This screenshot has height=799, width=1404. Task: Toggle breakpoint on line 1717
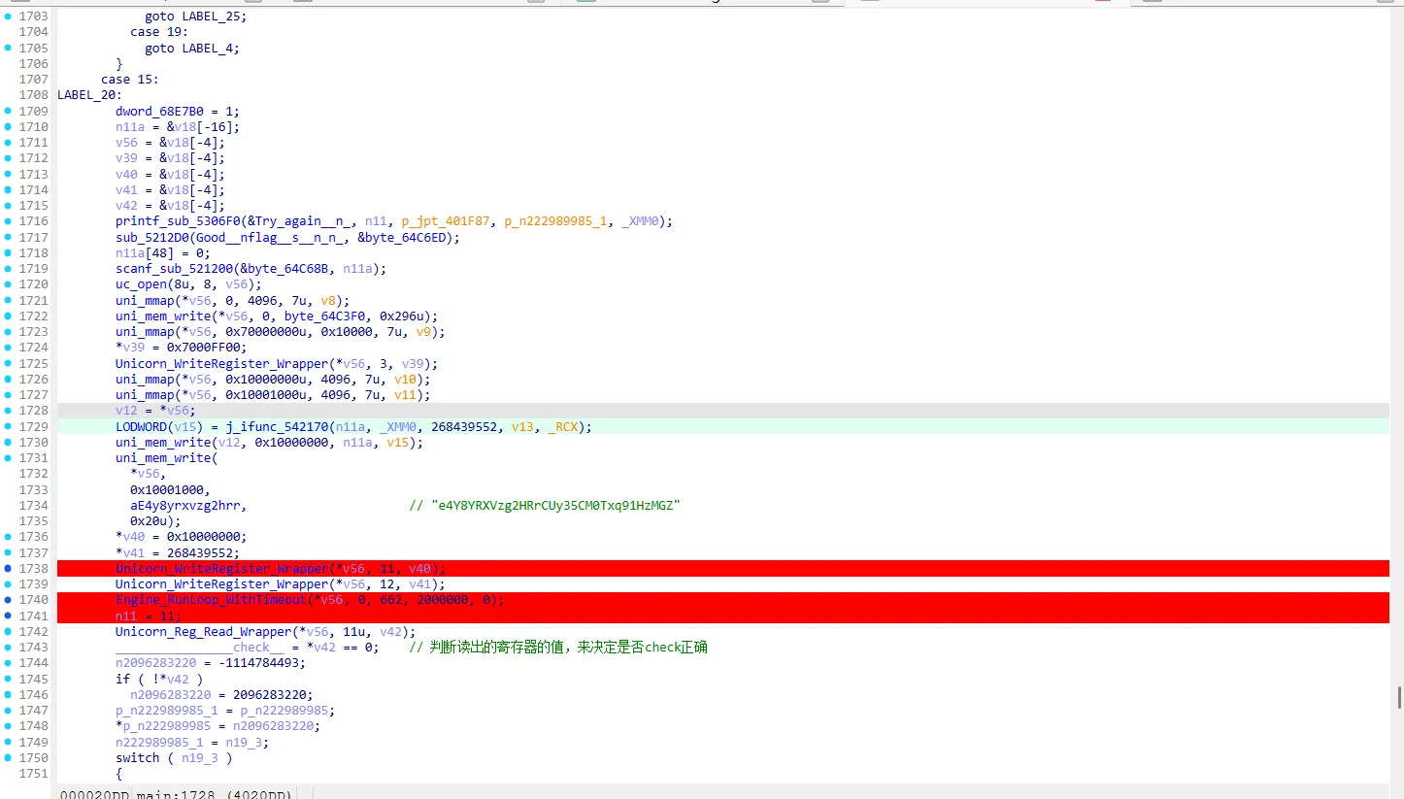click(9, 237)
